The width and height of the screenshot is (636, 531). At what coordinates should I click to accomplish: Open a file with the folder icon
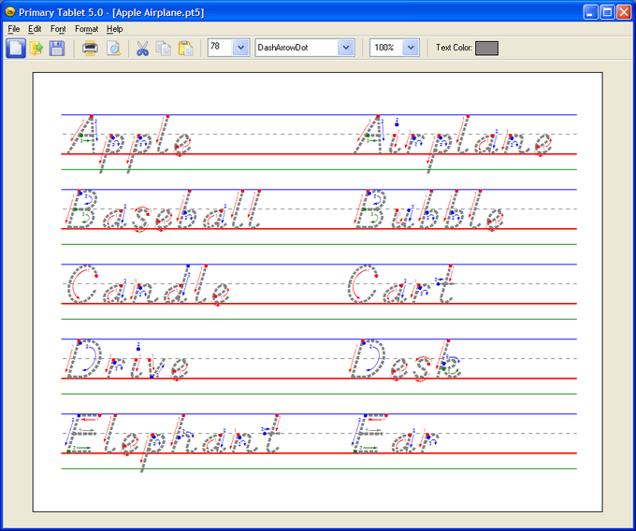tap(37, 48)
